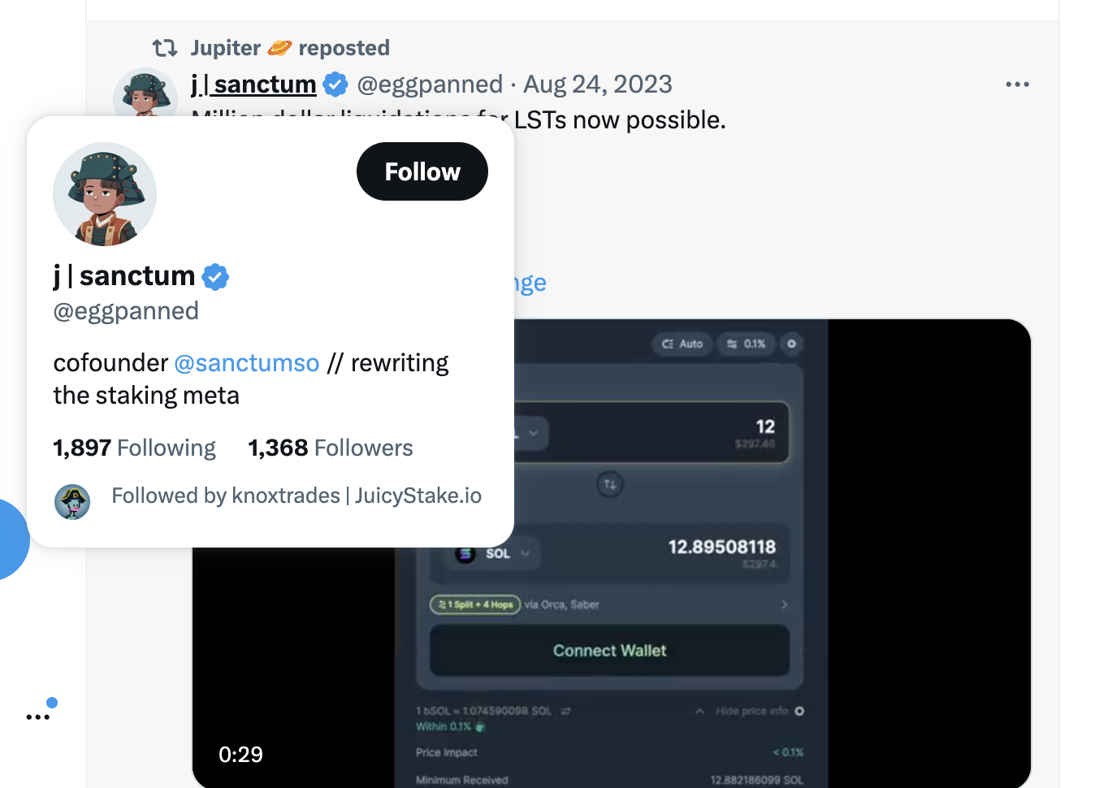1108x788 pixels.
Task: Open the tweet's three-dot more menu
Action: click(1017, 84)
